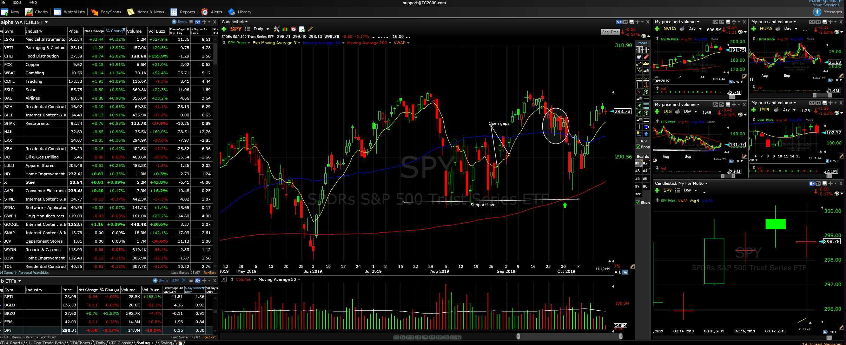
Task: Click Syms in alpha WATCHLIST header
Action: (180, 22)
